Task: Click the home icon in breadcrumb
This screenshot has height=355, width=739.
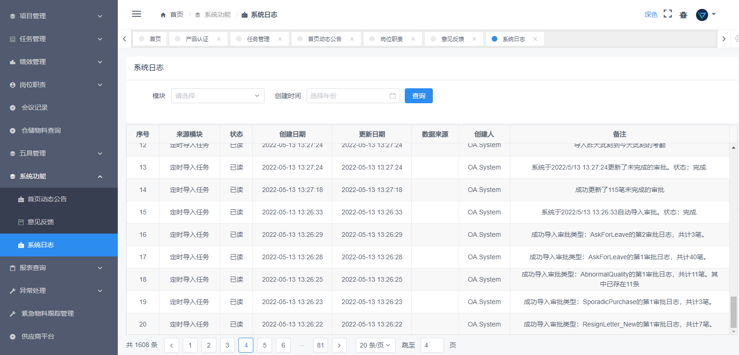Action: [163, 15]
